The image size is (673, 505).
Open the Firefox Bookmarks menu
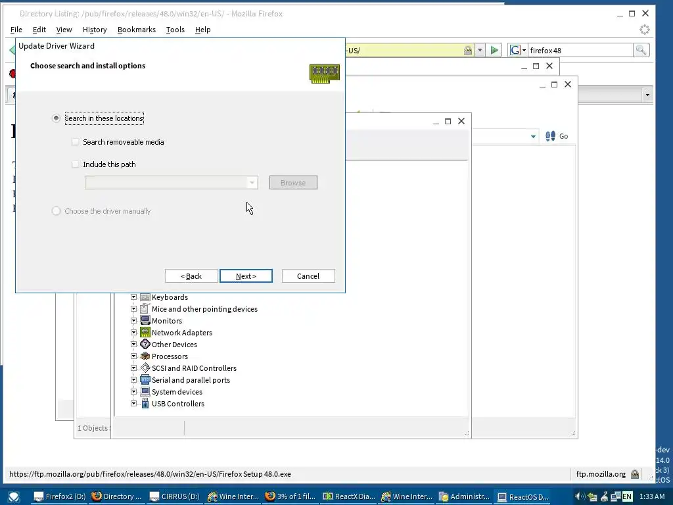137,30
